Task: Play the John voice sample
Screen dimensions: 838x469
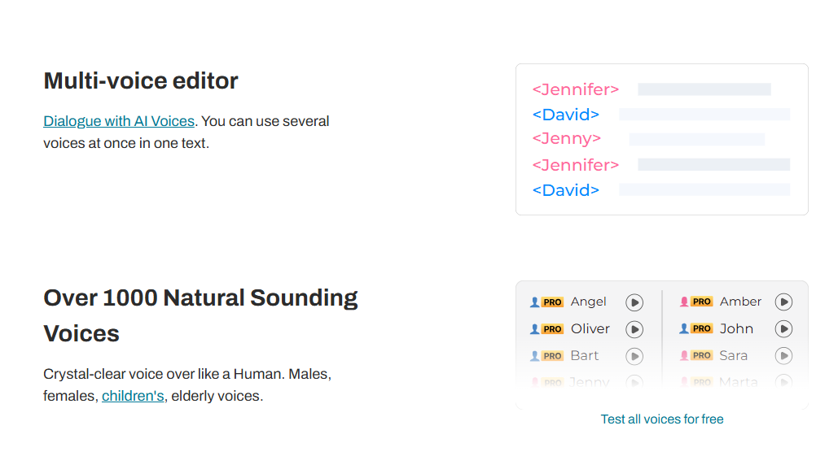Action: [783, 329]
